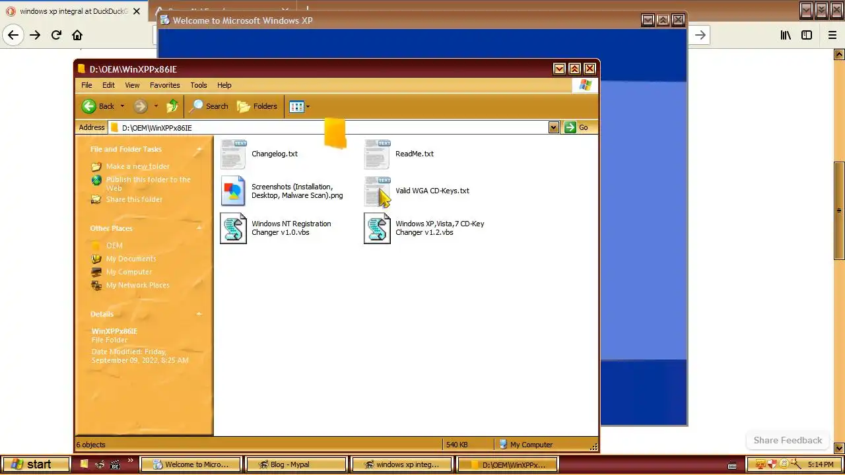Click Publish this folder to the Web
845x475 pixels.
[148, 183]
